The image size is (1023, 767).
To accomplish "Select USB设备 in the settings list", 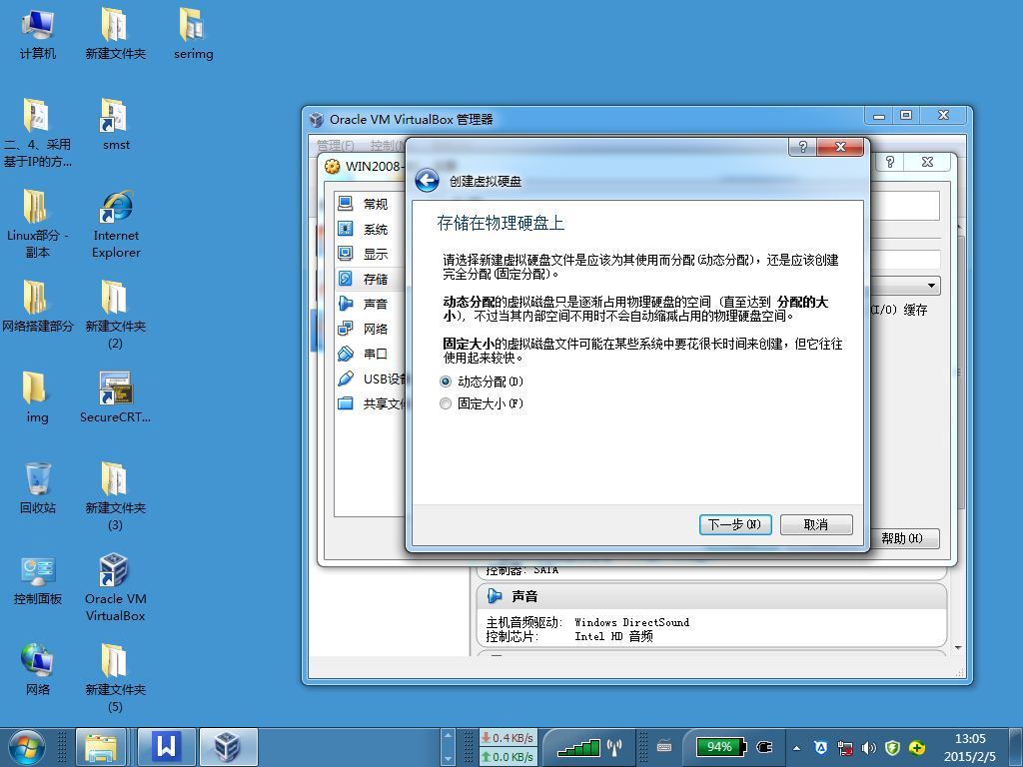I will click(x=370, y=379).
